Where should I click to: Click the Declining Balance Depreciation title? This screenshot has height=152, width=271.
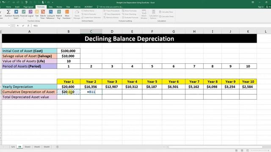tap(129, 38)
